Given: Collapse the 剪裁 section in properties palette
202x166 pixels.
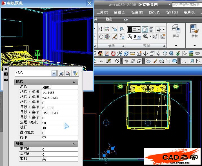Looking at the screenshot, I should pyautogui.click(x=74, y=144).
